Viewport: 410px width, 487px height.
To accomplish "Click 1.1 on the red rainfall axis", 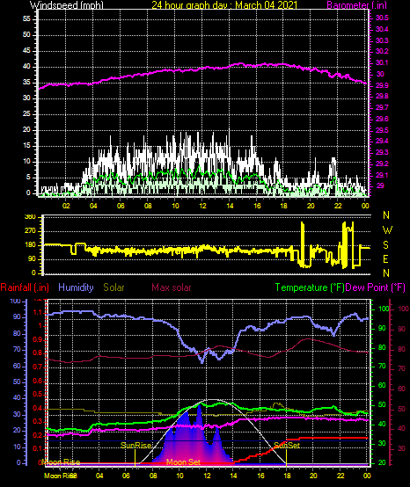I will [x=38, y=313].
